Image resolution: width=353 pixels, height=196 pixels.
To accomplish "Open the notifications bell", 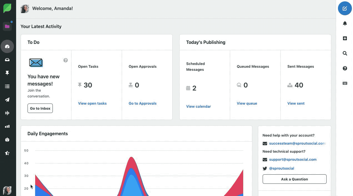I will pyautogui.click(x=345, y=23).
